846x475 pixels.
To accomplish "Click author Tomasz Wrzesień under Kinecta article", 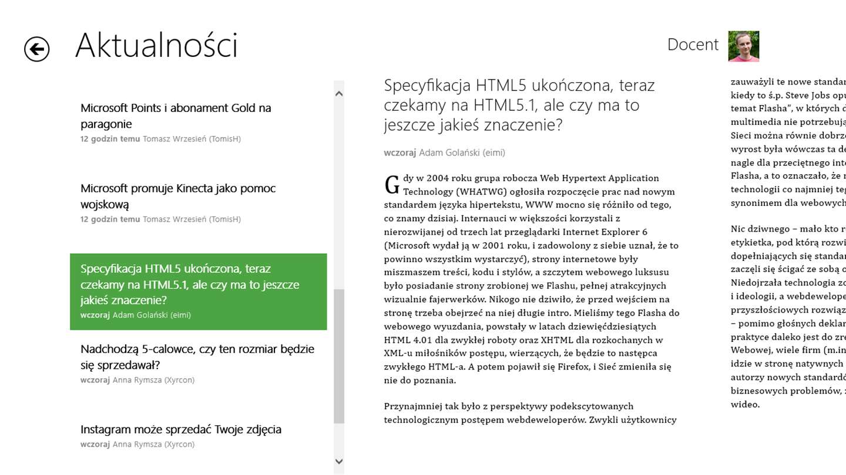I will [192, 219].
